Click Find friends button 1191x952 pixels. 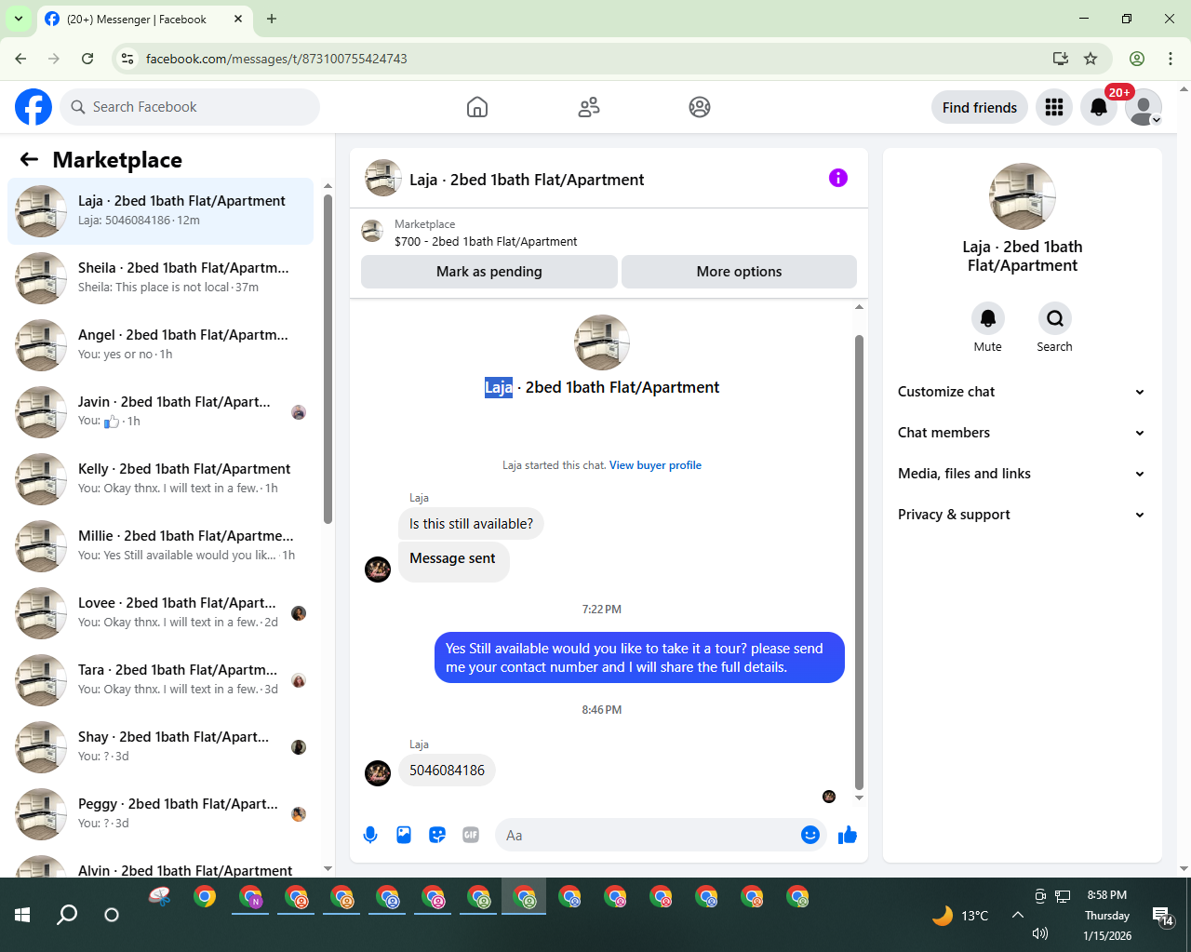(x=980, y=107)
